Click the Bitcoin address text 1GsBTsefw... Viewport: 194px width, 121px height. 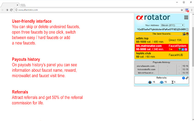point(161,29)
